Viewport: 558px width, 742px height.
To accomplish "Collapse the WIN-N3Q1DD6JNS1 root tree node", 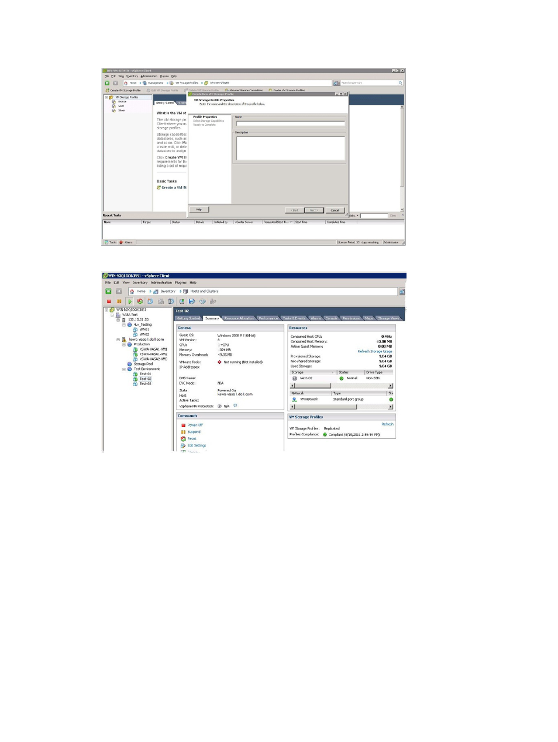I will (106, 310).
